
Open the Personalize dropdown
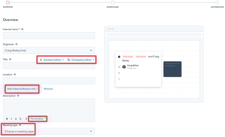38,119
